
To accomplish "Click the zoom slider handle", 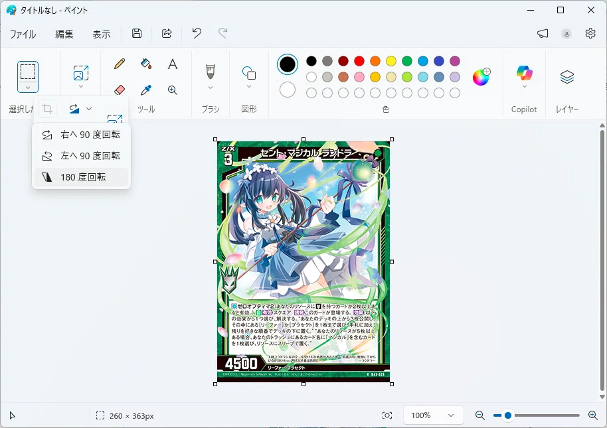I will [508, 415].
